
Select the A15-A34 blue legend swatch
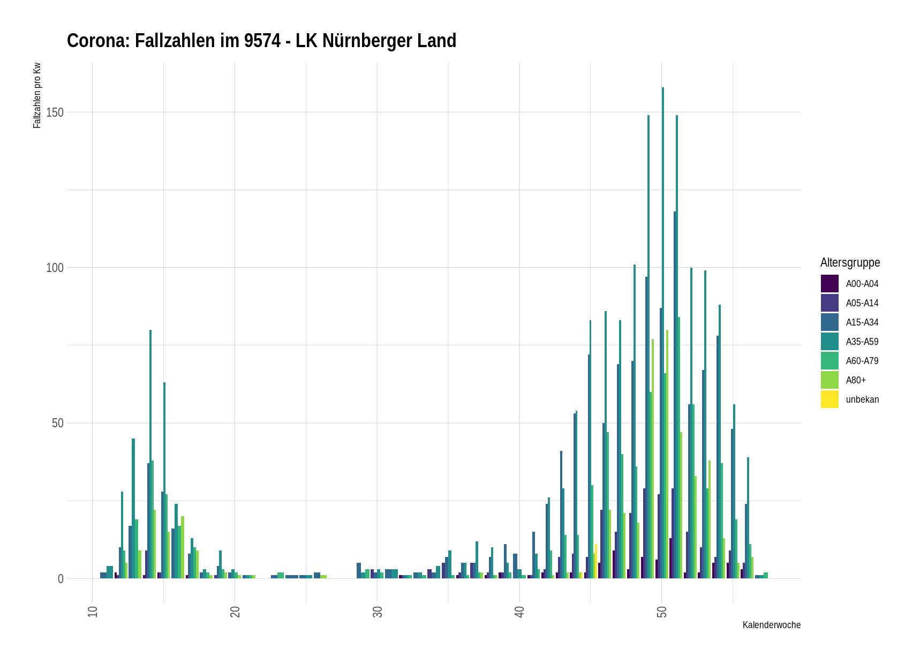pos(829,322)
